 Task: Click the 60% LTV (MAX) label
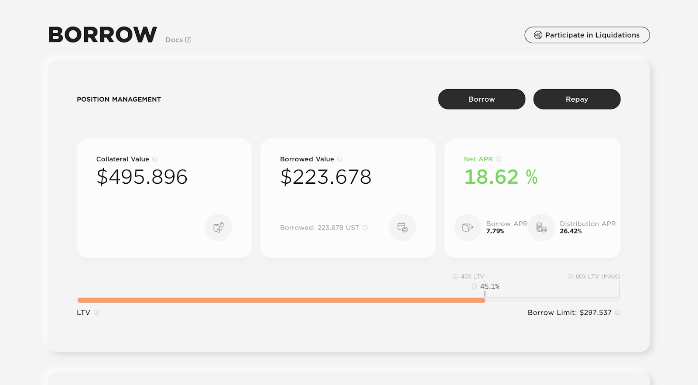pyautogui.click(x=598, y=276)
